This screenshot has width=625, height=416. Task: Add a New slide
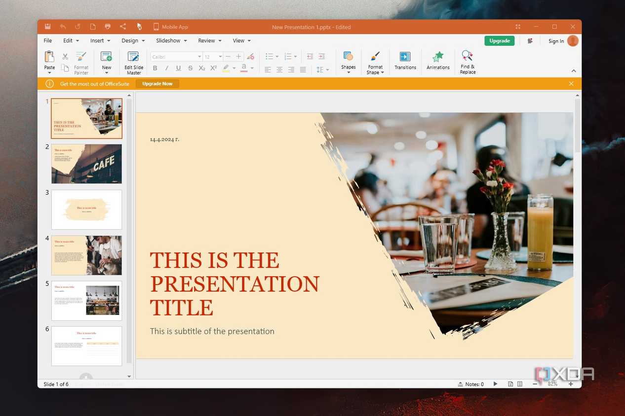pos(107,60)
